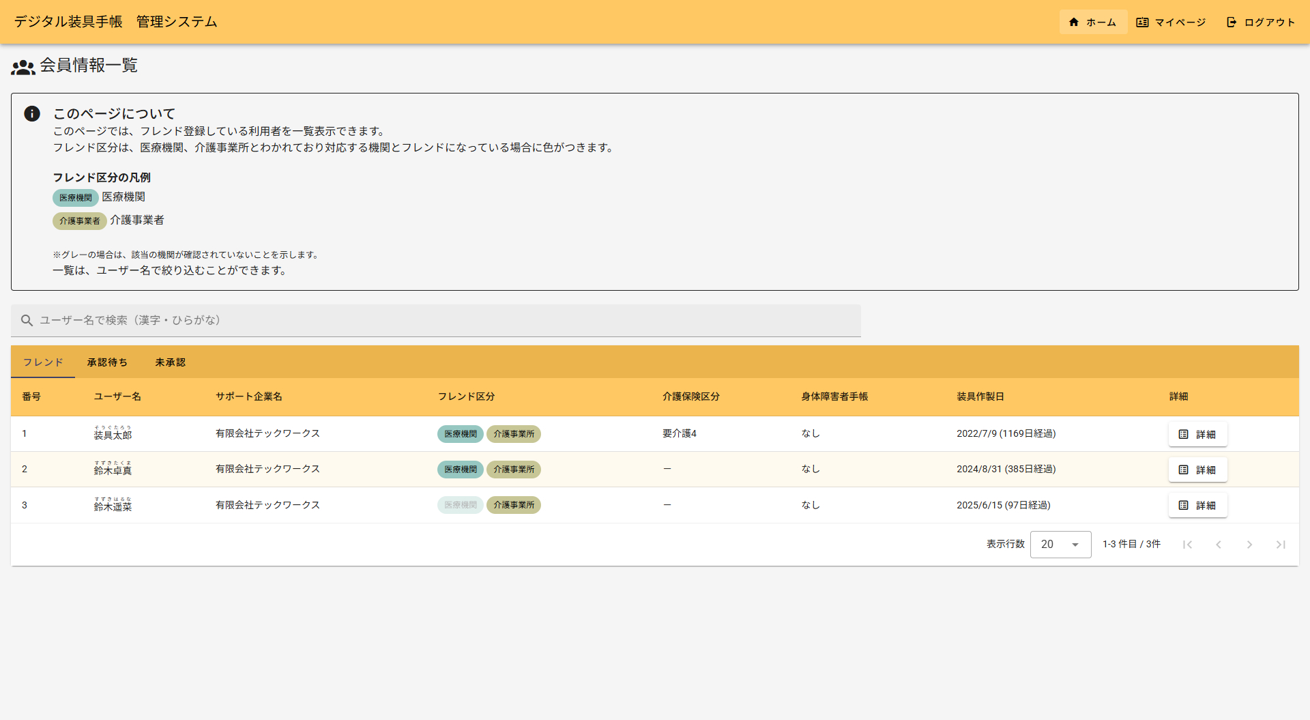This screenshot has height=720, width=1310.
Task: Click the ユーザー名 column header
Action: click(x=117, y=397)
